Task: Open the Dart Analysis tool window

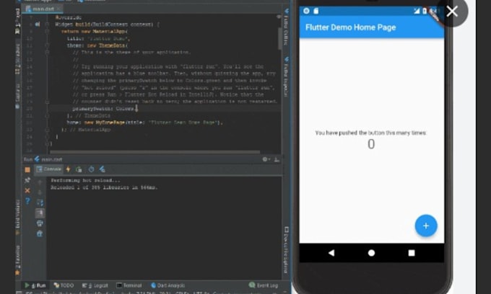Action: tap(168, 285)
